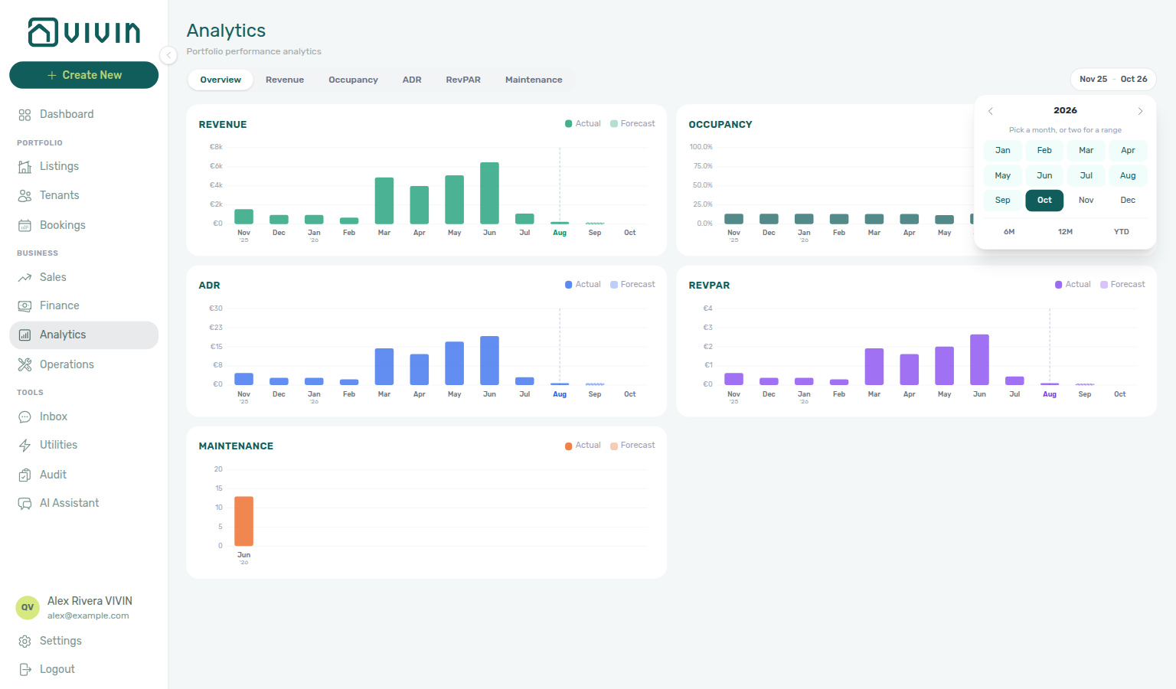The height and width of the screenshot is (689, 1176).
Task: Click the Mar bar in the ADR chart
Action: tap(384, 367)
